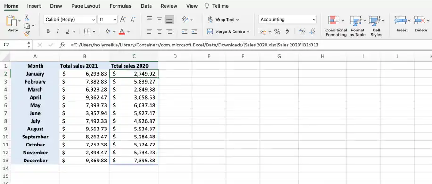Apply percent style
This screenshot has width=432, height=184.
tap(277, 32)
